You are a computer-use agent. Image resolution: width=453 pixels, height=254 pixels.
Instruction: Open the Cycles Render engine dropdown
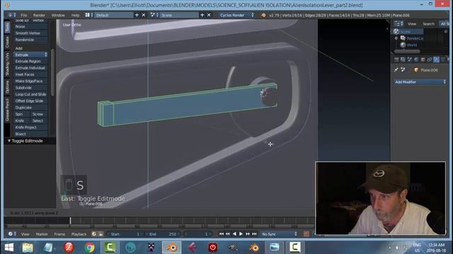(236, 15)
